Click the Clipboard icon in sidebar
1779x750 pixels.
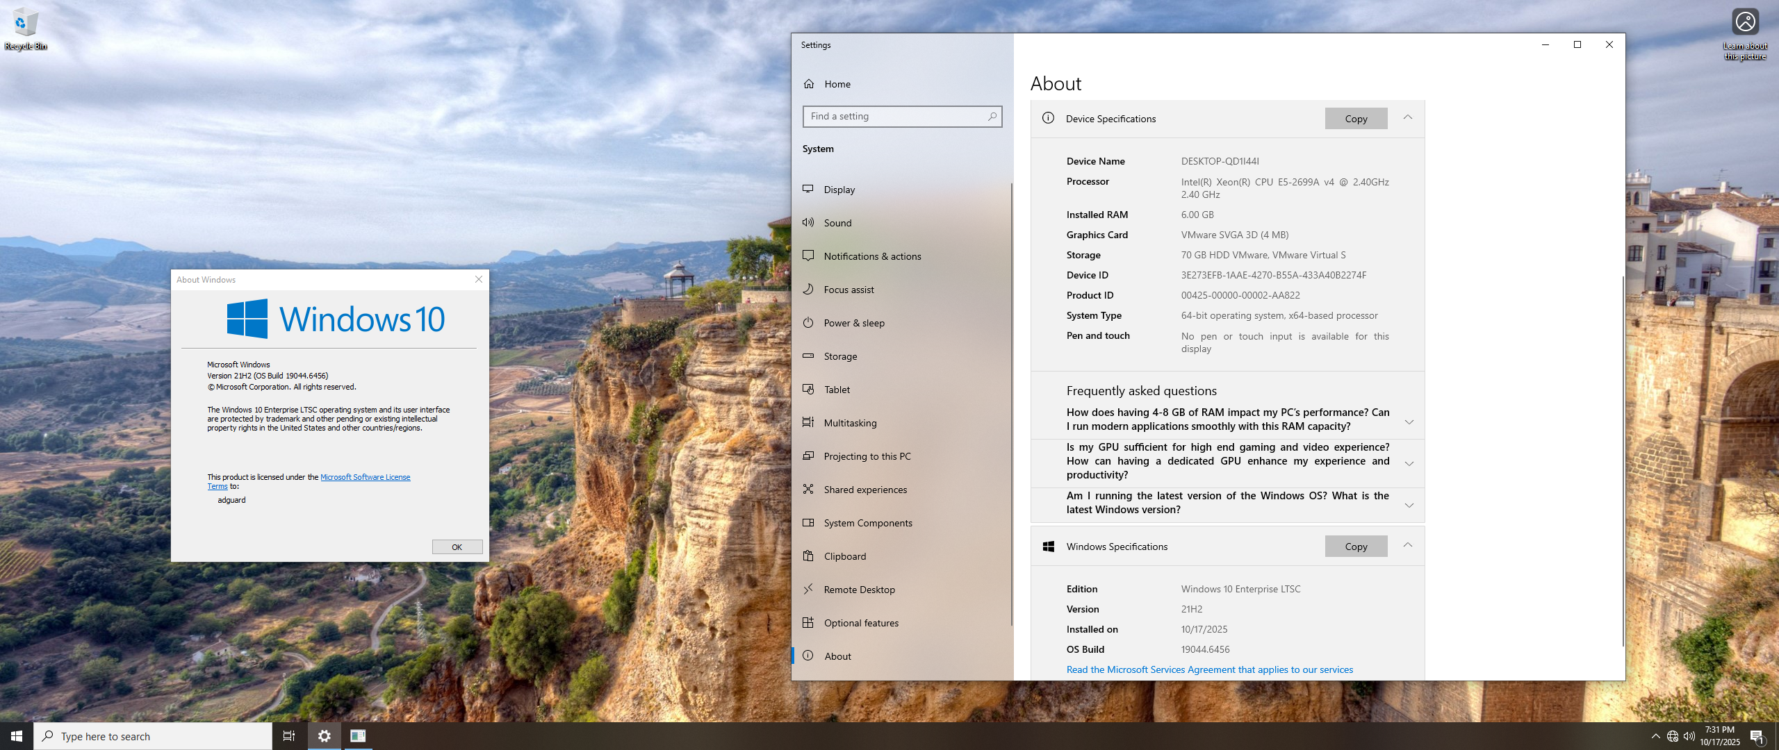(808, 556)
